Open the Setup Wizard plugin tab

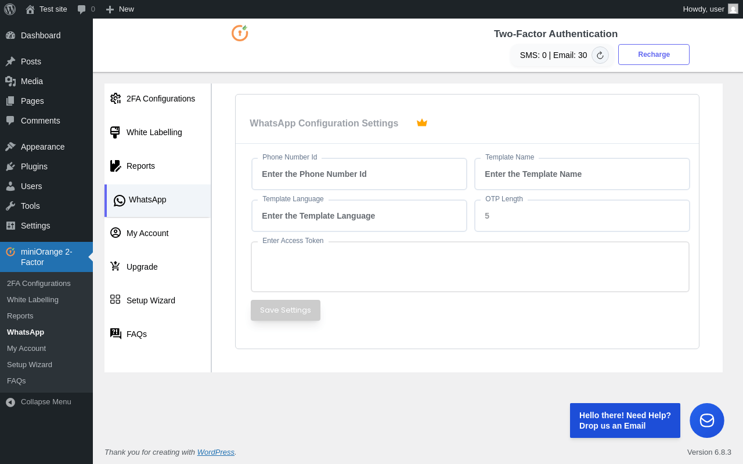(x=150, y=300)
